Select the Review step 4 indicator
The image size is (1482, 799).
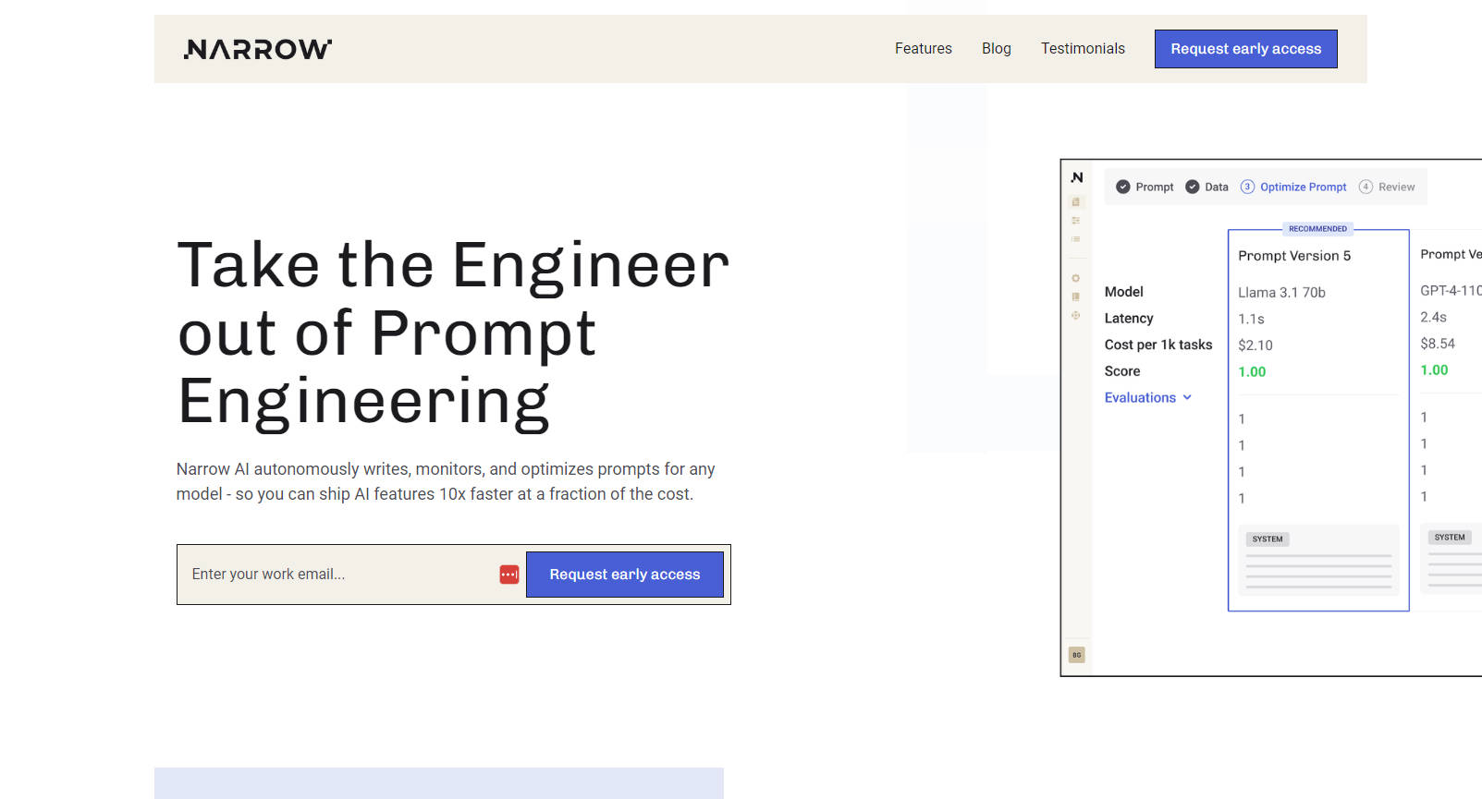click(1366, 187)
